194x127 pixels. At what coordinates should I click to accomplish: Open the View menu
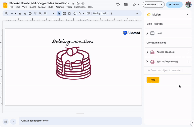point(25,7)
